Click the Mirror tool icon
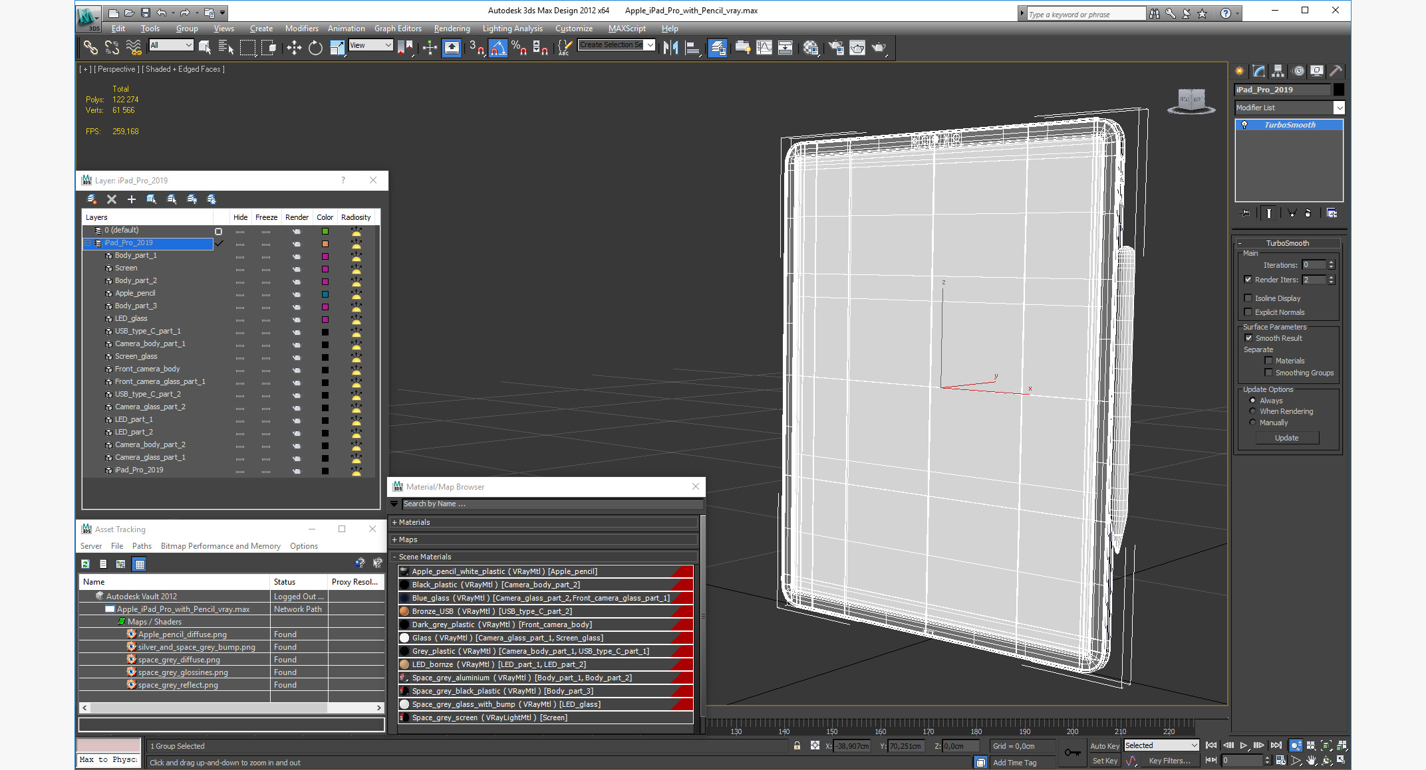This screenshot has height=770, width=1426. pos(671,47)
